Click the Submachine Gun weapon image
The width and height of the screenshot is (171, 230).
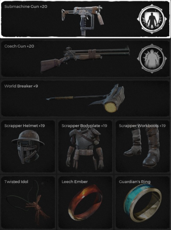click(83, 20)
